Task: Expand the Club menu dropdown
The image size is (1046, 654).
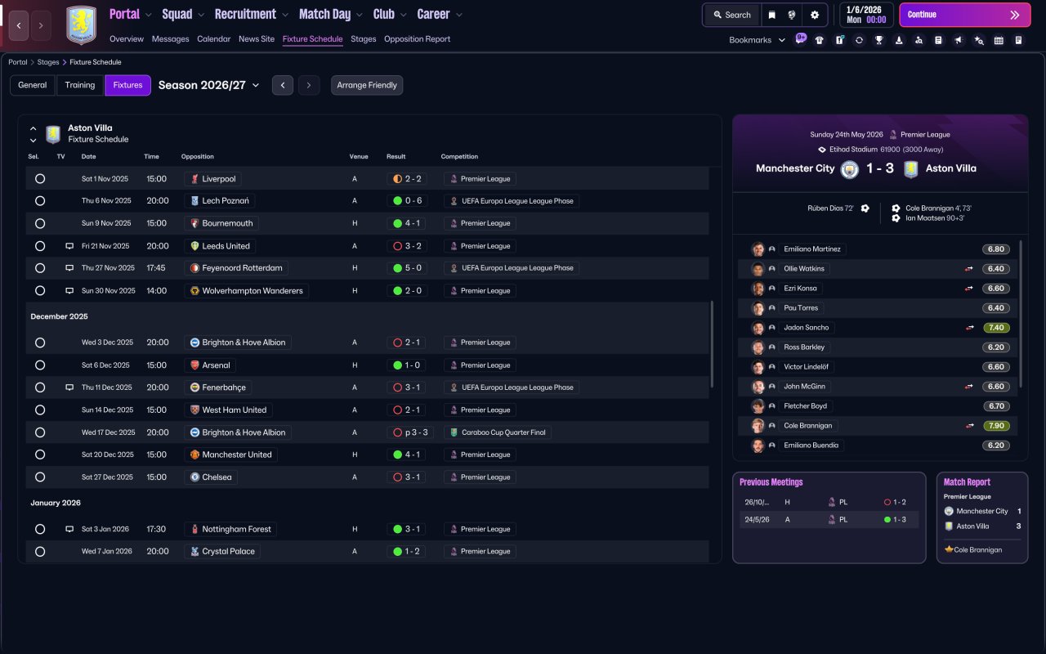Action: click(x=403, y=15)
